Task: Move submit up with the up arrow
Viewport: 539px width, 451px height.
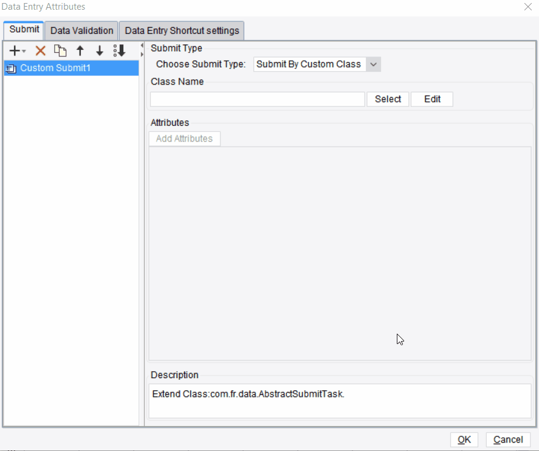Action: click(80, 51)
